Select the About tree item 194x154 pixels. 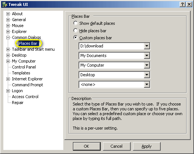(x=17, y=14)
